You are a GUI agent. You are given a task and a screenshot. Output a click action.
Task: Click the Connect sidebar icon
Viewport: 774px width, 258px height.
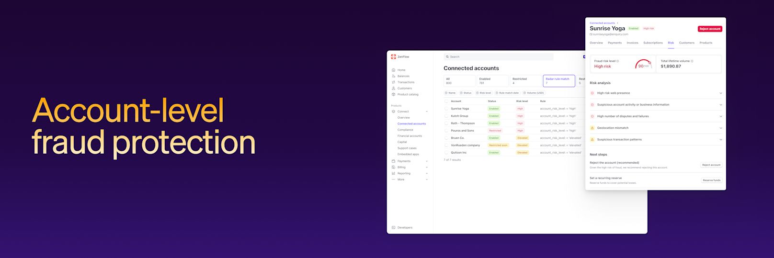click(393, 112)
